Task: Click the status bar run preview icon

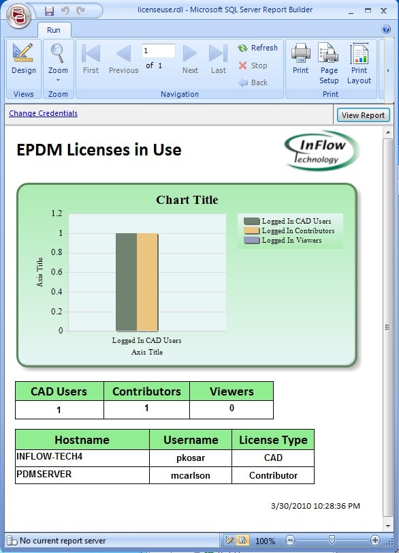Action: pos(243,540)
